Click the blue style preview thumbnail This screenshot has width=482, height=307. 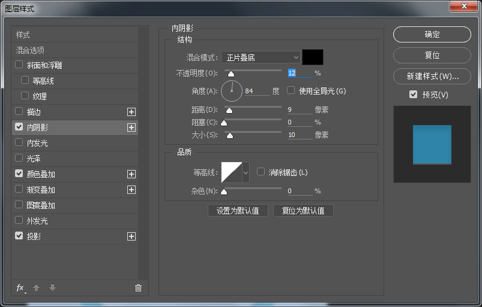point(432,144)
